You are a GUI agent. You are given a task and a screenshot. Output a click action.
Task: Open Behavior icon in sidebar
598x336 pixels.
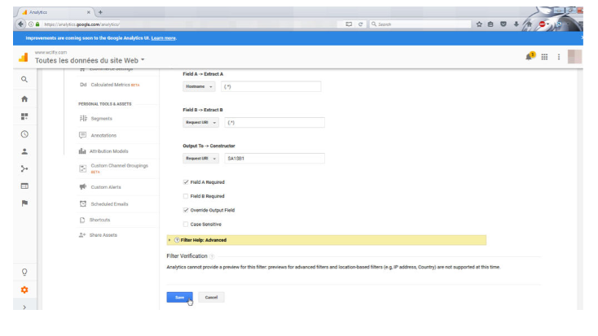(x=24, y=186)
